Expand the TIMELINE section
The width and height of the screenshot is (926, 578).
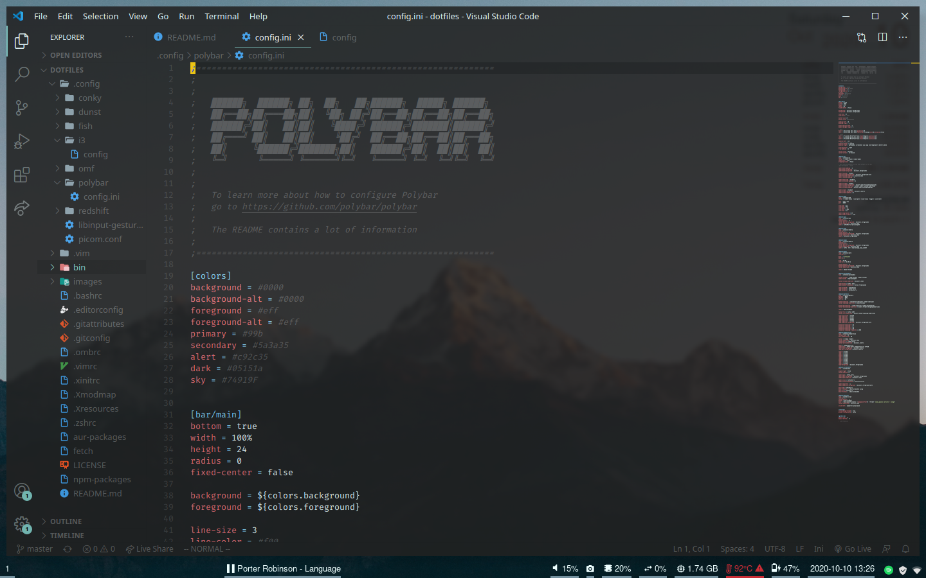(67, 536)
